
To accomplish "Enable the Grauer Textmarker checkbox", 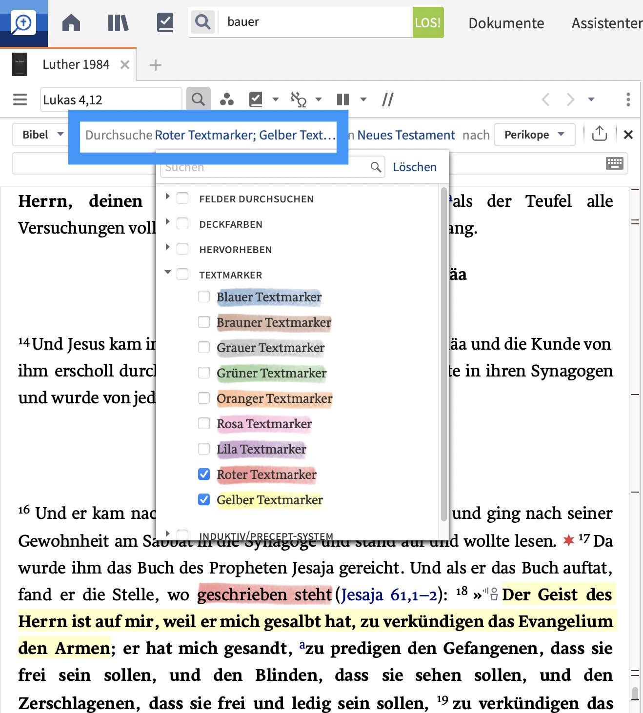I will click(x=204, y=347).
